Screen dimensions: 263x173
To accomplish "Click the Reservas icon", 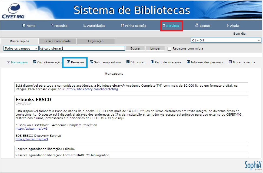I will [x=68, y=62].
